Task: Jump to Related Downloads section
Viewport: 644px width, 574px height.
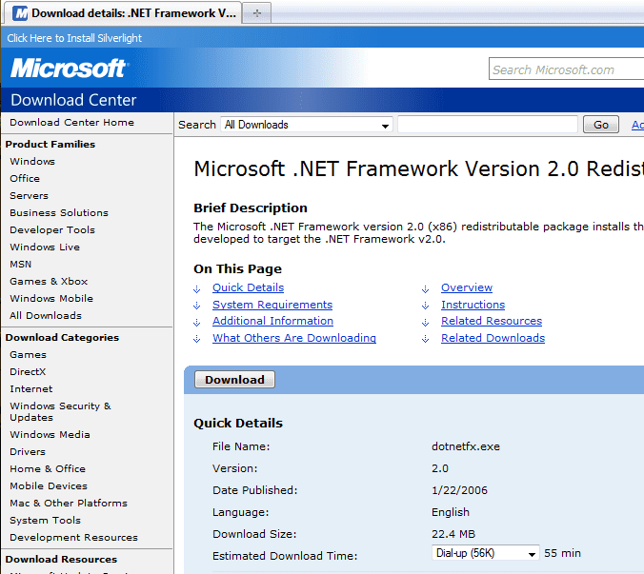Action: pos(493,338)
